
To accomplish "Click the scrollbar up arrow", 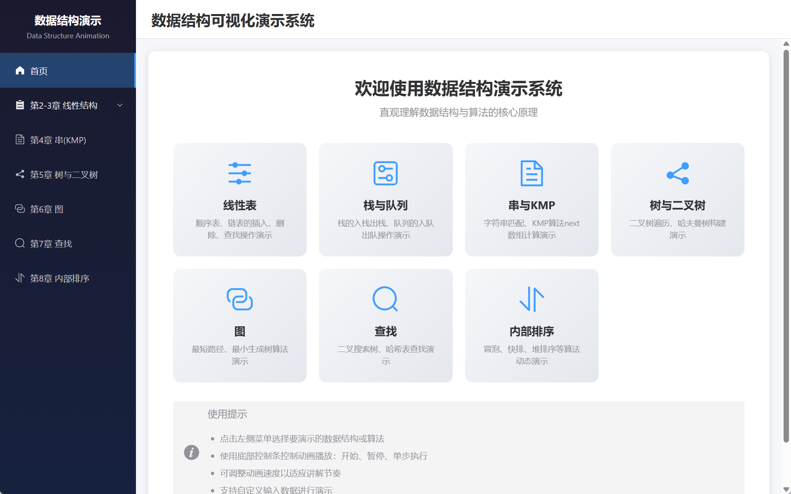I will pyautogui.click(x=785, y=43).
